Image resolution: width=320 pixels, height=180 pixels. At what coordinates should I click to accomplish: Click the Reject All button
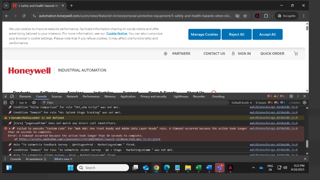click(x=237, y=34)
